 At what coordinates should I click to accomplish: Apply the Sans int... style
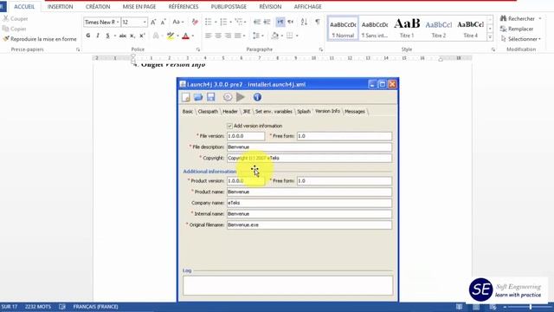point(375,29)
